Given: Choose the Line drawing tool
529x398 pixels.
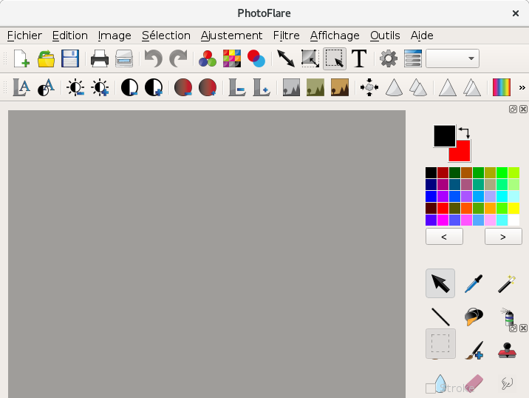Looking at the screenshot, I should 440,317.
